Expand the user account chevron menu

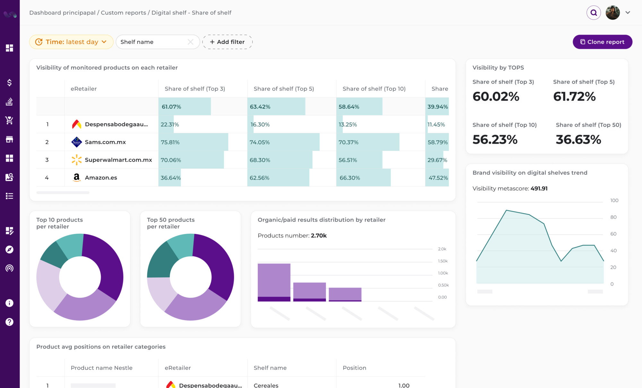[x=627, y=13]
